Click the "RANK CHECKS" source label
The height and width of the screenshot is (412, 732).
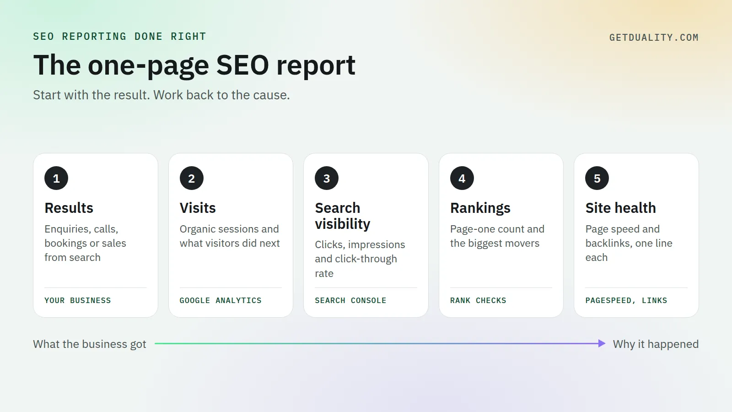(478, 300)
